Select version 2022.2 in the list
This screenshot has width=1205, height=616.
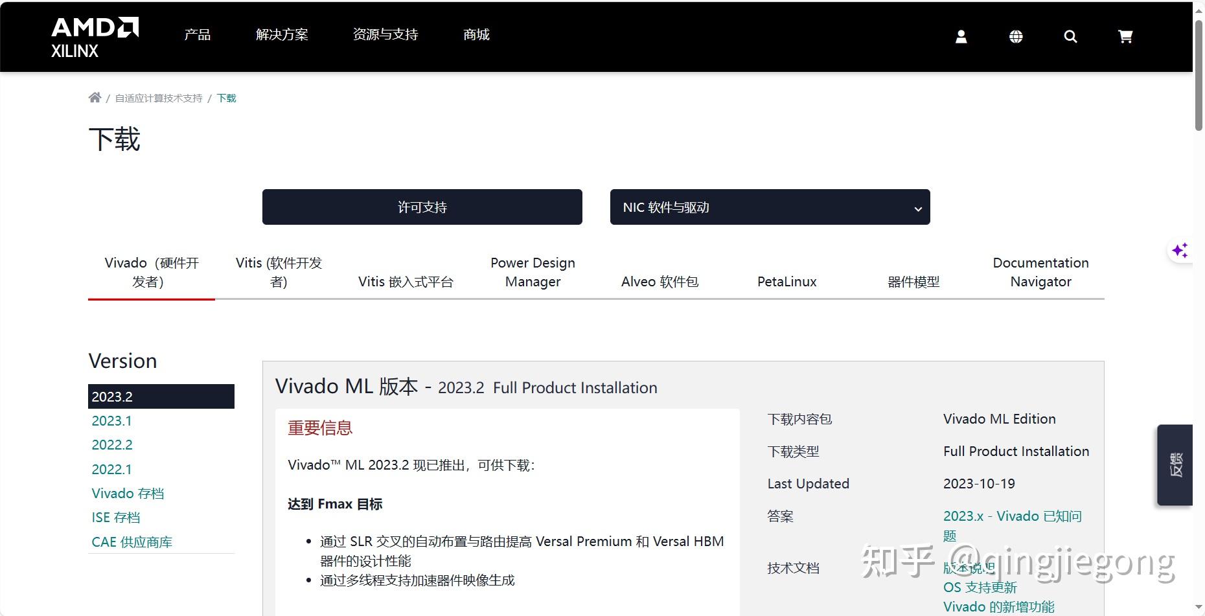click(x=111, y=444)
